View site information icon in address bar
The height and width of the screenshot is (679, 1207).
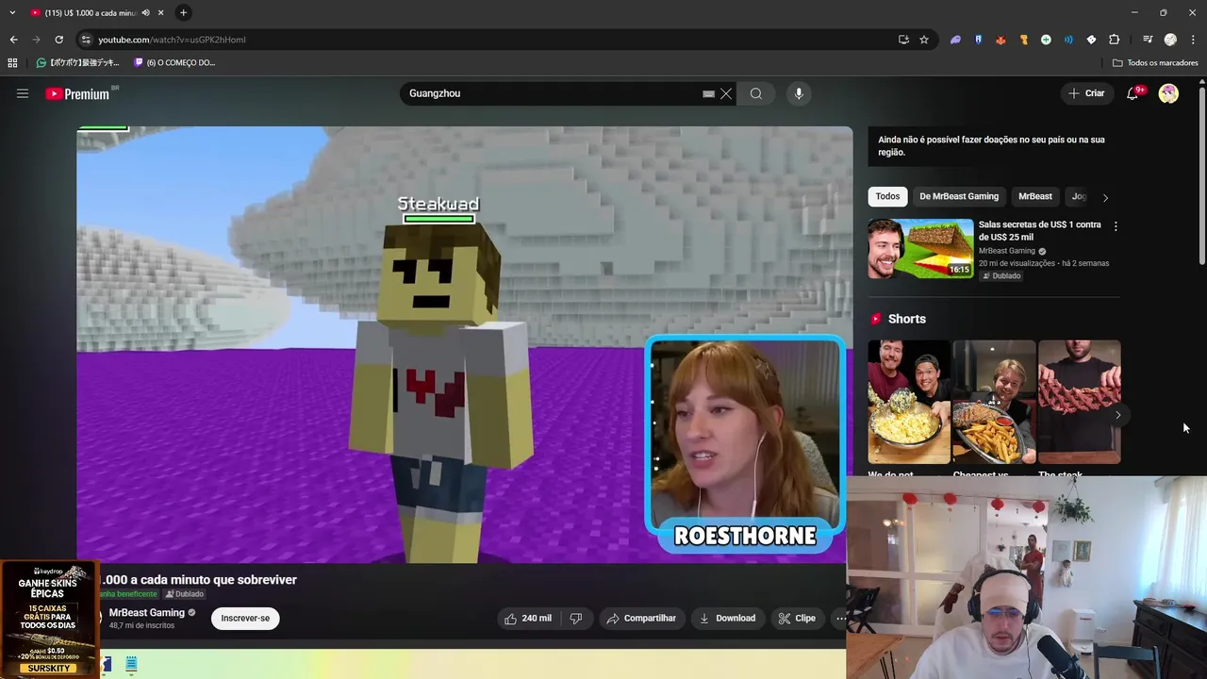coord(86,40)
